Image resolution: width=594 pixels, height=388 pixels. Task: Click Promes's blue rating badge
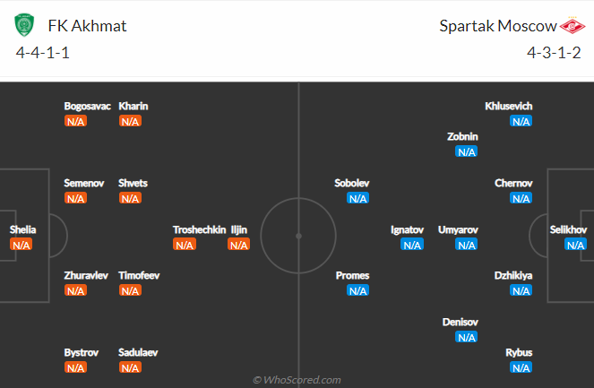coord(357,290)
